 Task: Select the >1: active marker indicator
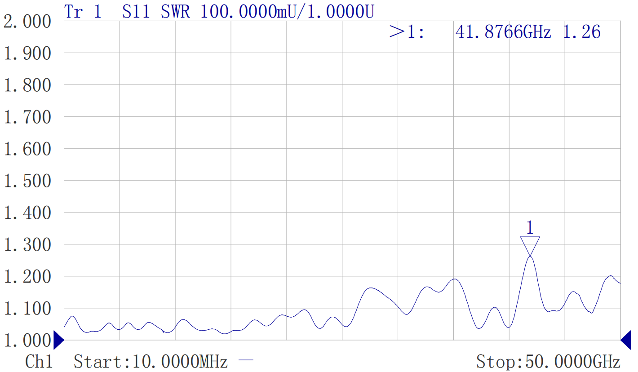tap(407, 32)
